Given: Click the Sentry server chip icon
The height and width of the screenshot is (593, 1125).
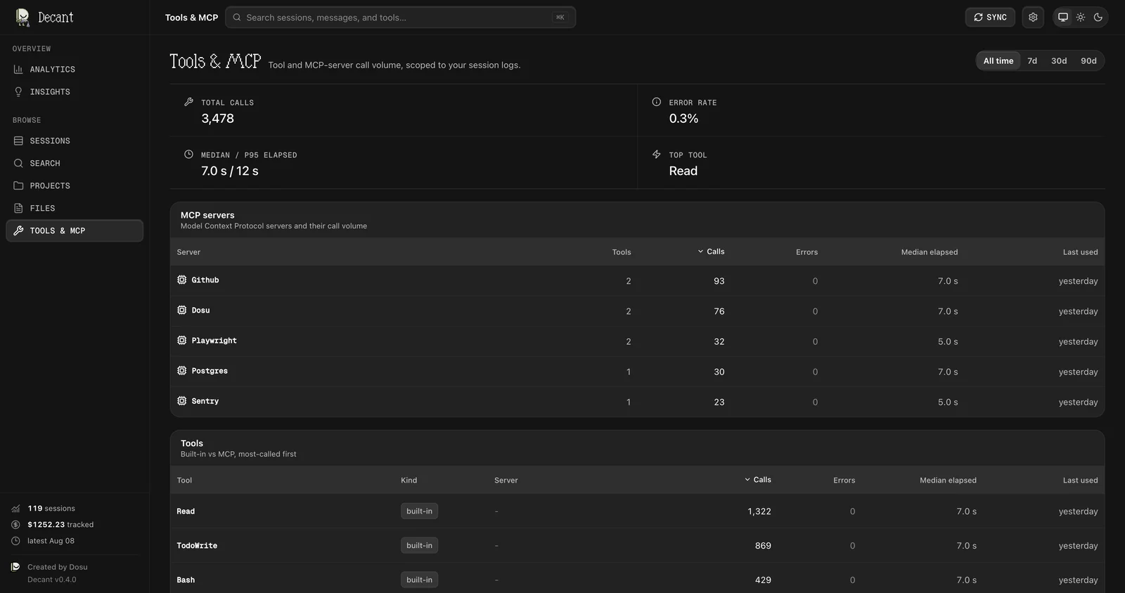Looking at the screenshot, I should click(x=182, y=400).
